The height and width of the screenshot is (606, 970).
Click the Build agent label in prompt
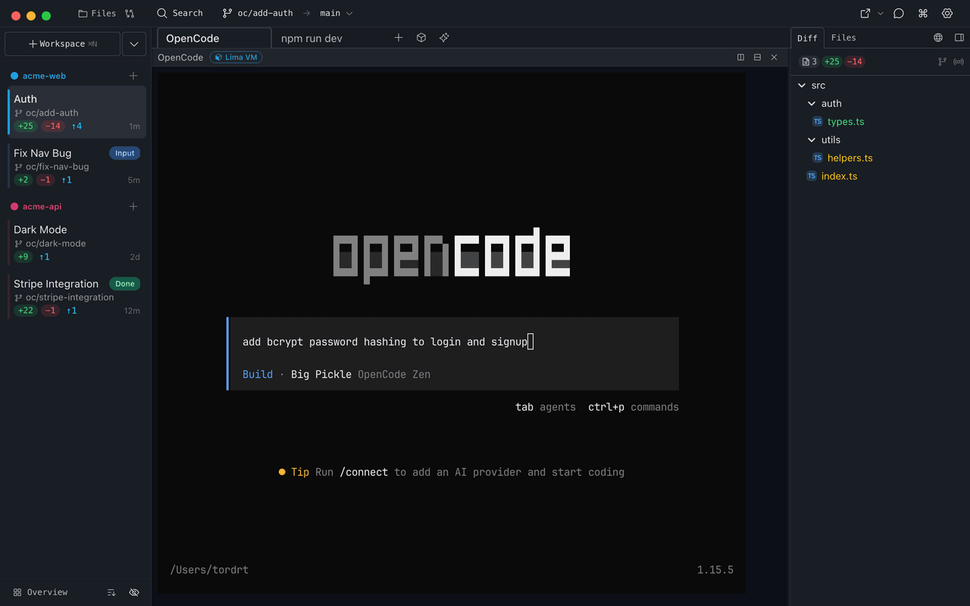pos(258,374)
